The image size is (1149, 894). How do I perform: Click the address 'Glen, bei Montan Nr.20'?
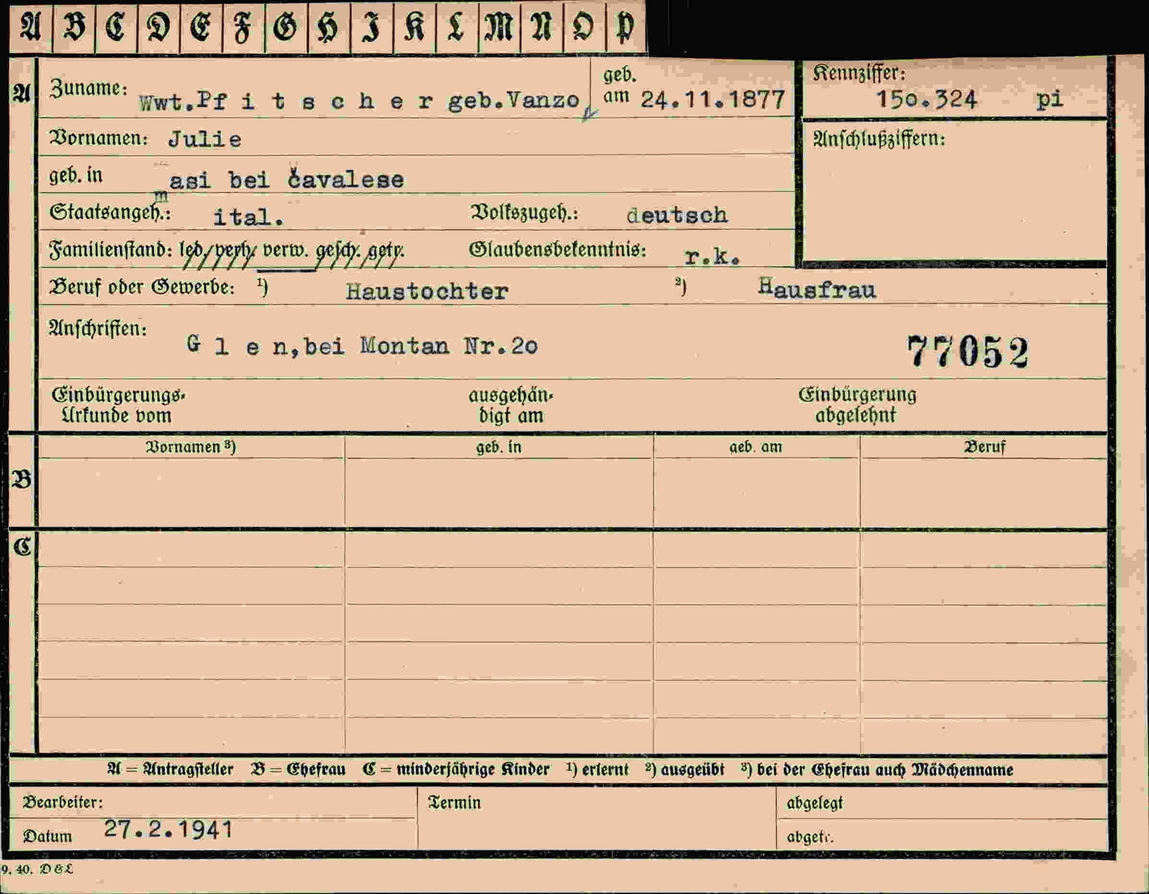tap(362, 346)
